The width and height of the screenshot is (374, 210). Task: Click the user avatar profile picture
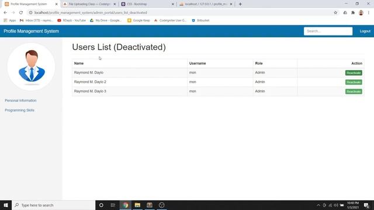[x=31, y=66]
